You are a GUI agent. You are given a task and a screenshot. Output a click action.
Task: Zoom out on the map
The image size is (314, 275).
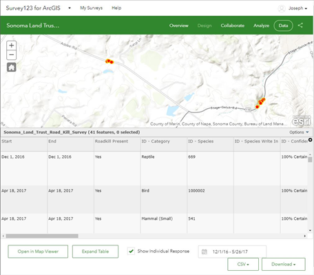click(12, 55)
